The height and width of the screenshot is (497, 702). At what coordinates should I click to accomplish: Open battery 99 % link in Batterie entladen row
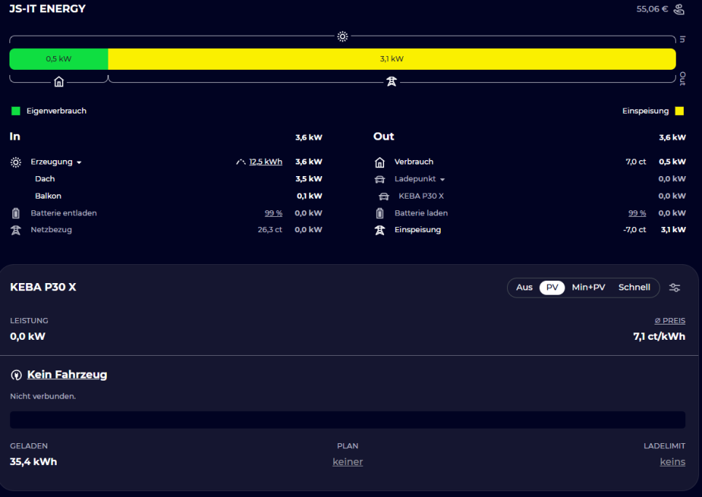[x=273, y=213]
